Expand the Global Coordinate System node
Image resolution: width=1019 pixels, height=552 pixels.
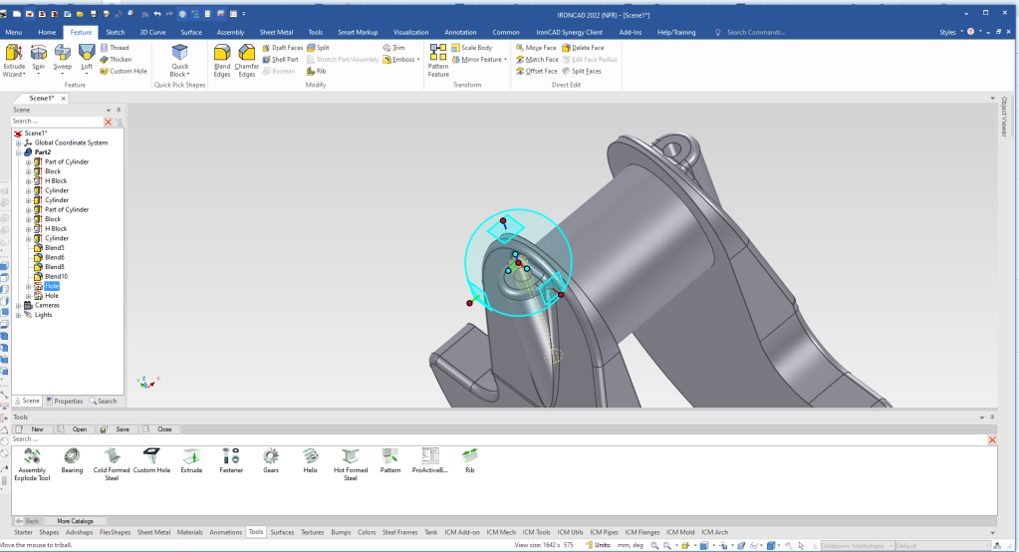point(19,142)
